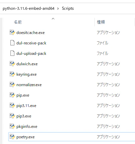The width and height of the screenshot is (135, 144).
Task: Select the pip3.exe file name
Action: (24, 116)
